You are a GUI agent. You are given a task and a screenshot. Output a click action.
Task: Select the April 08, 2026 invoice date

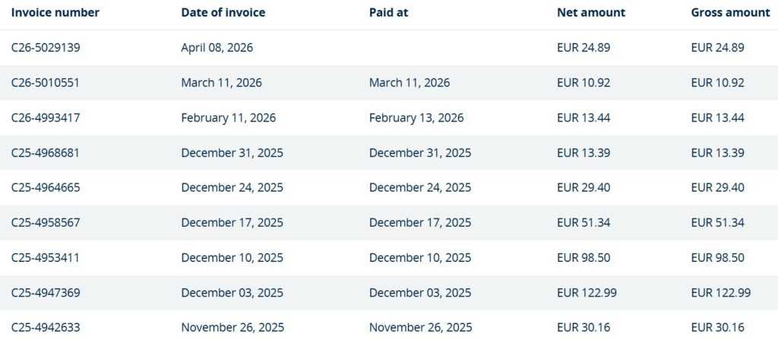pos(217,48)
